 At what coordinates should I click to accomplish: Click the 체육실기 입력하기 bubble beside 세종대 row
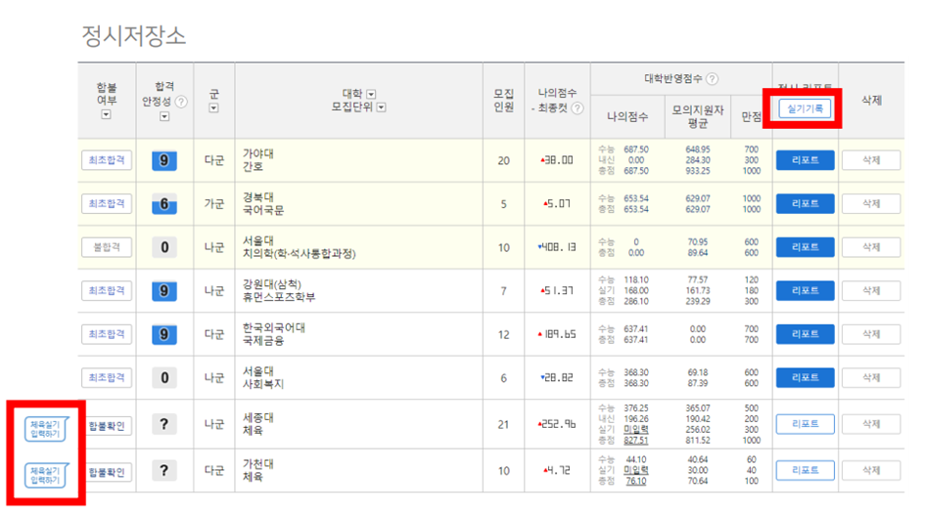(x=46, y=429)
